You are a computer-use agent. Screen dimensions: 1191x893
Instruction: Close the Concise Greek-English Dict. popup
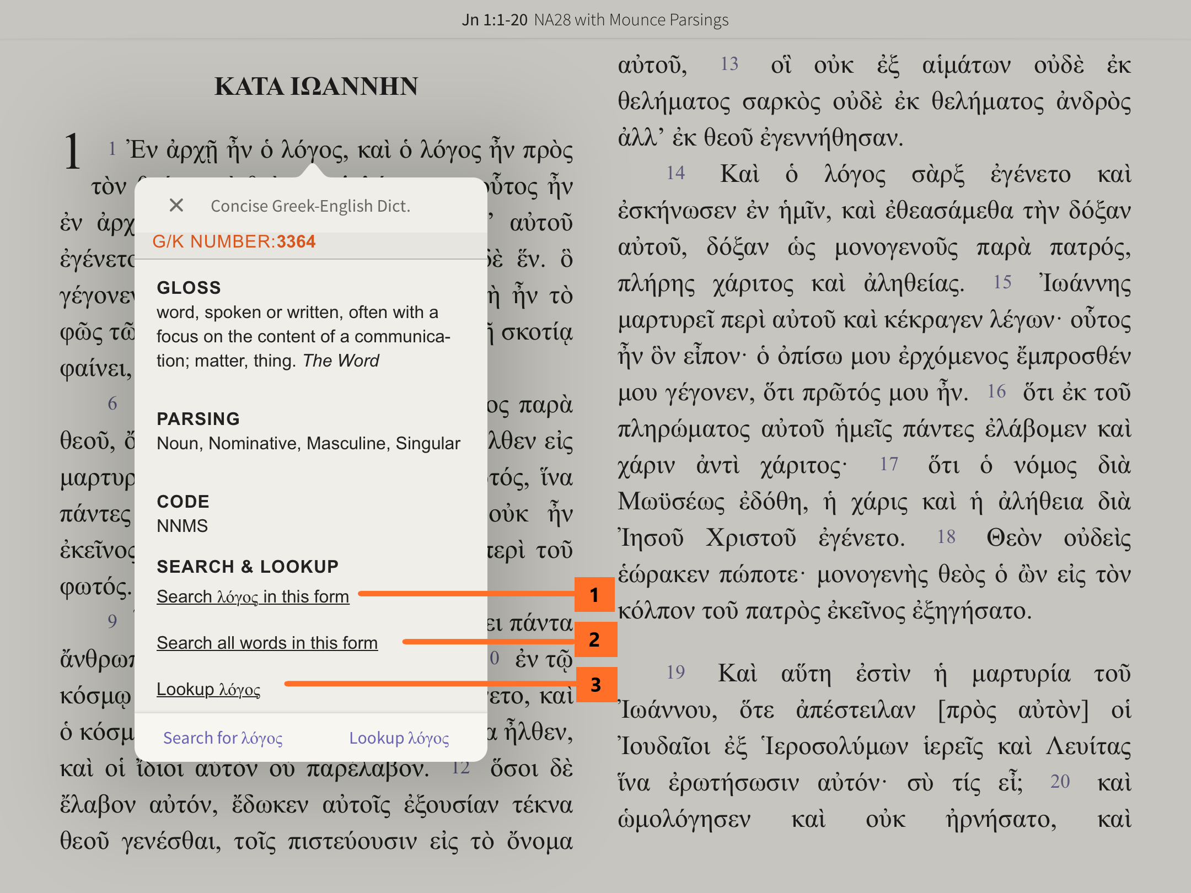pos(176,206)
